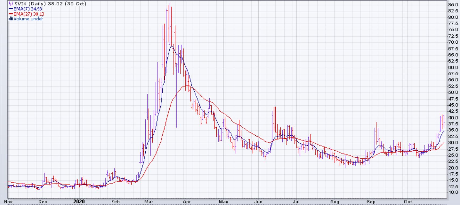460x205 pixels.
Task: Click the blue EMA(7) line swatch in legend
Action: point(11,9)
